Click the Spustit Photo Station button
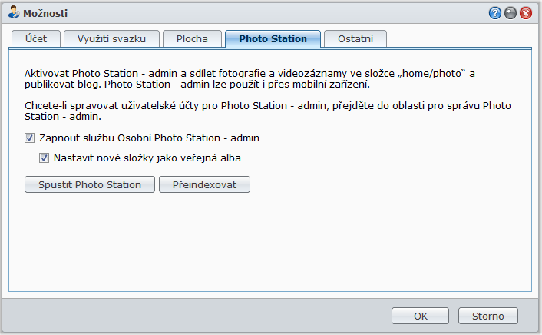This screenshot has width=542, height=335. (90, 184)
